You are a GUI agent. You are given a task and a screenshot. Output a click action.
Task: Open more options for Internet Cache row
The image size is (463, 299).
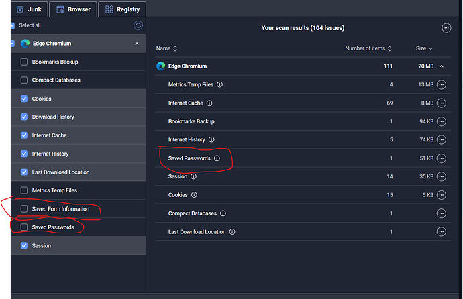click(441, 103)
